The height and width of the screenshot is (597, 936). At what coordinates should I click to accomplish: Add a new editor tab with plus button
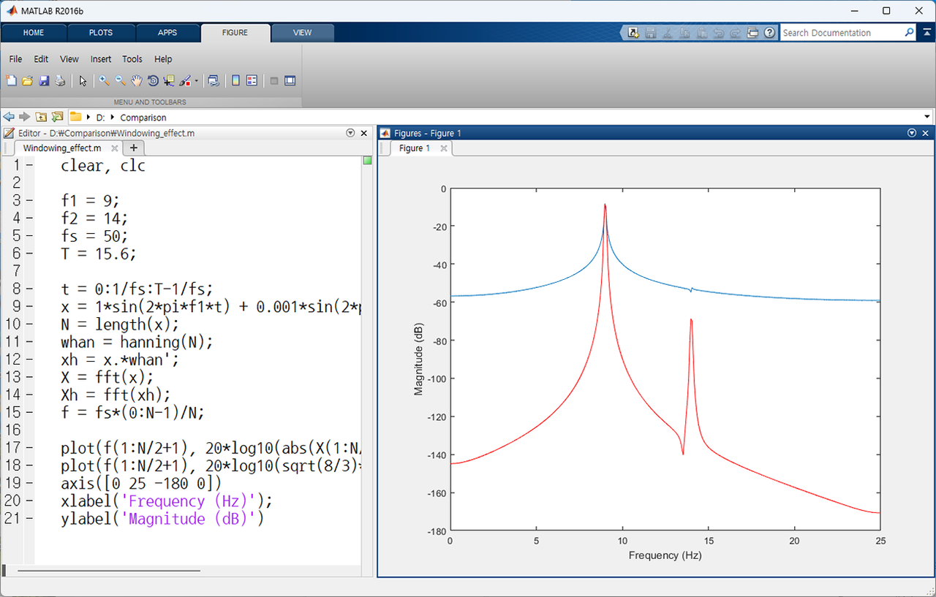pyautogui.click(x=133, y=148)
